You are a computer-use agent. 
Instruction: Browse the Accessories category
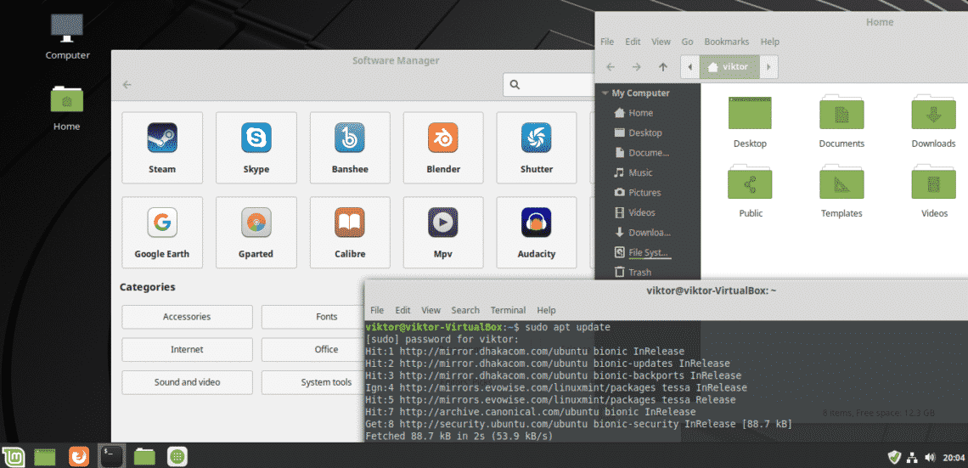coord(187,317)
